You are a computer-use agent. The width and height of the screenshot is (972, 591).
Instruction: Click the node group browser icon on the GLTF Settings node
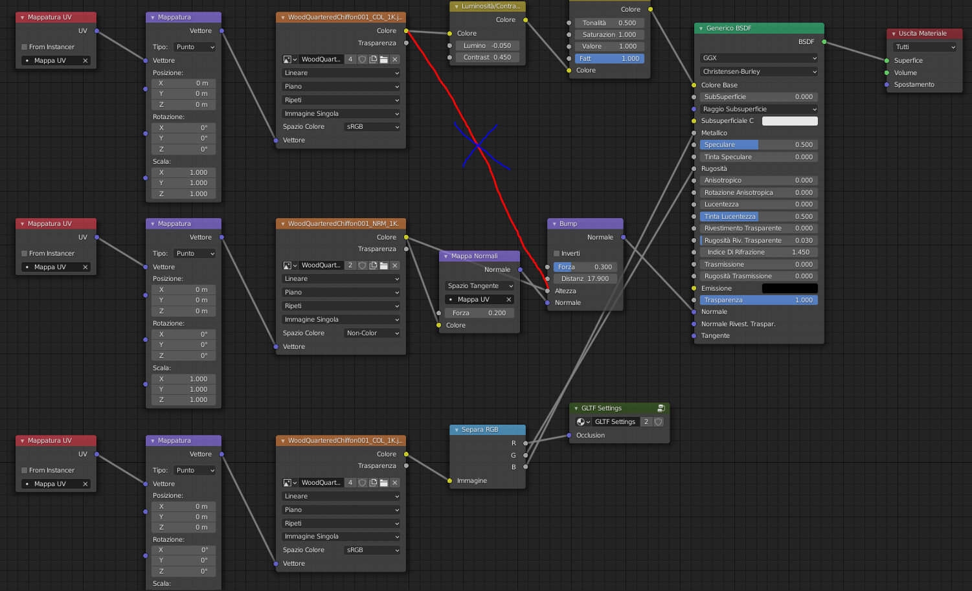pyautogui.click(x=582, y=421)
